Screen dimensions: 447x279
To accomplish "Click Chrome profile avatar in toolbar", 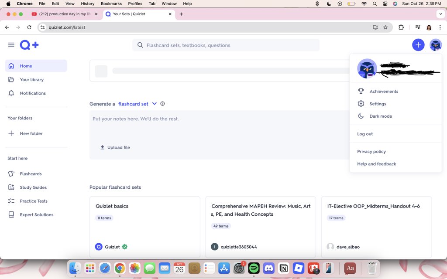I will 429,27.
